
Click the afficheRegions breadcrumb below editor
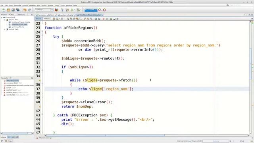point(44,138)
